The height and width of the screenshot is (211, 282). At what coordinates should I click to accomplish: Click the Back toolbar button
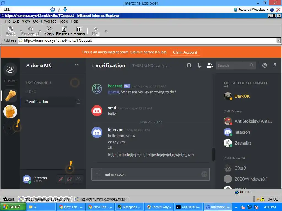pos(11,31)
